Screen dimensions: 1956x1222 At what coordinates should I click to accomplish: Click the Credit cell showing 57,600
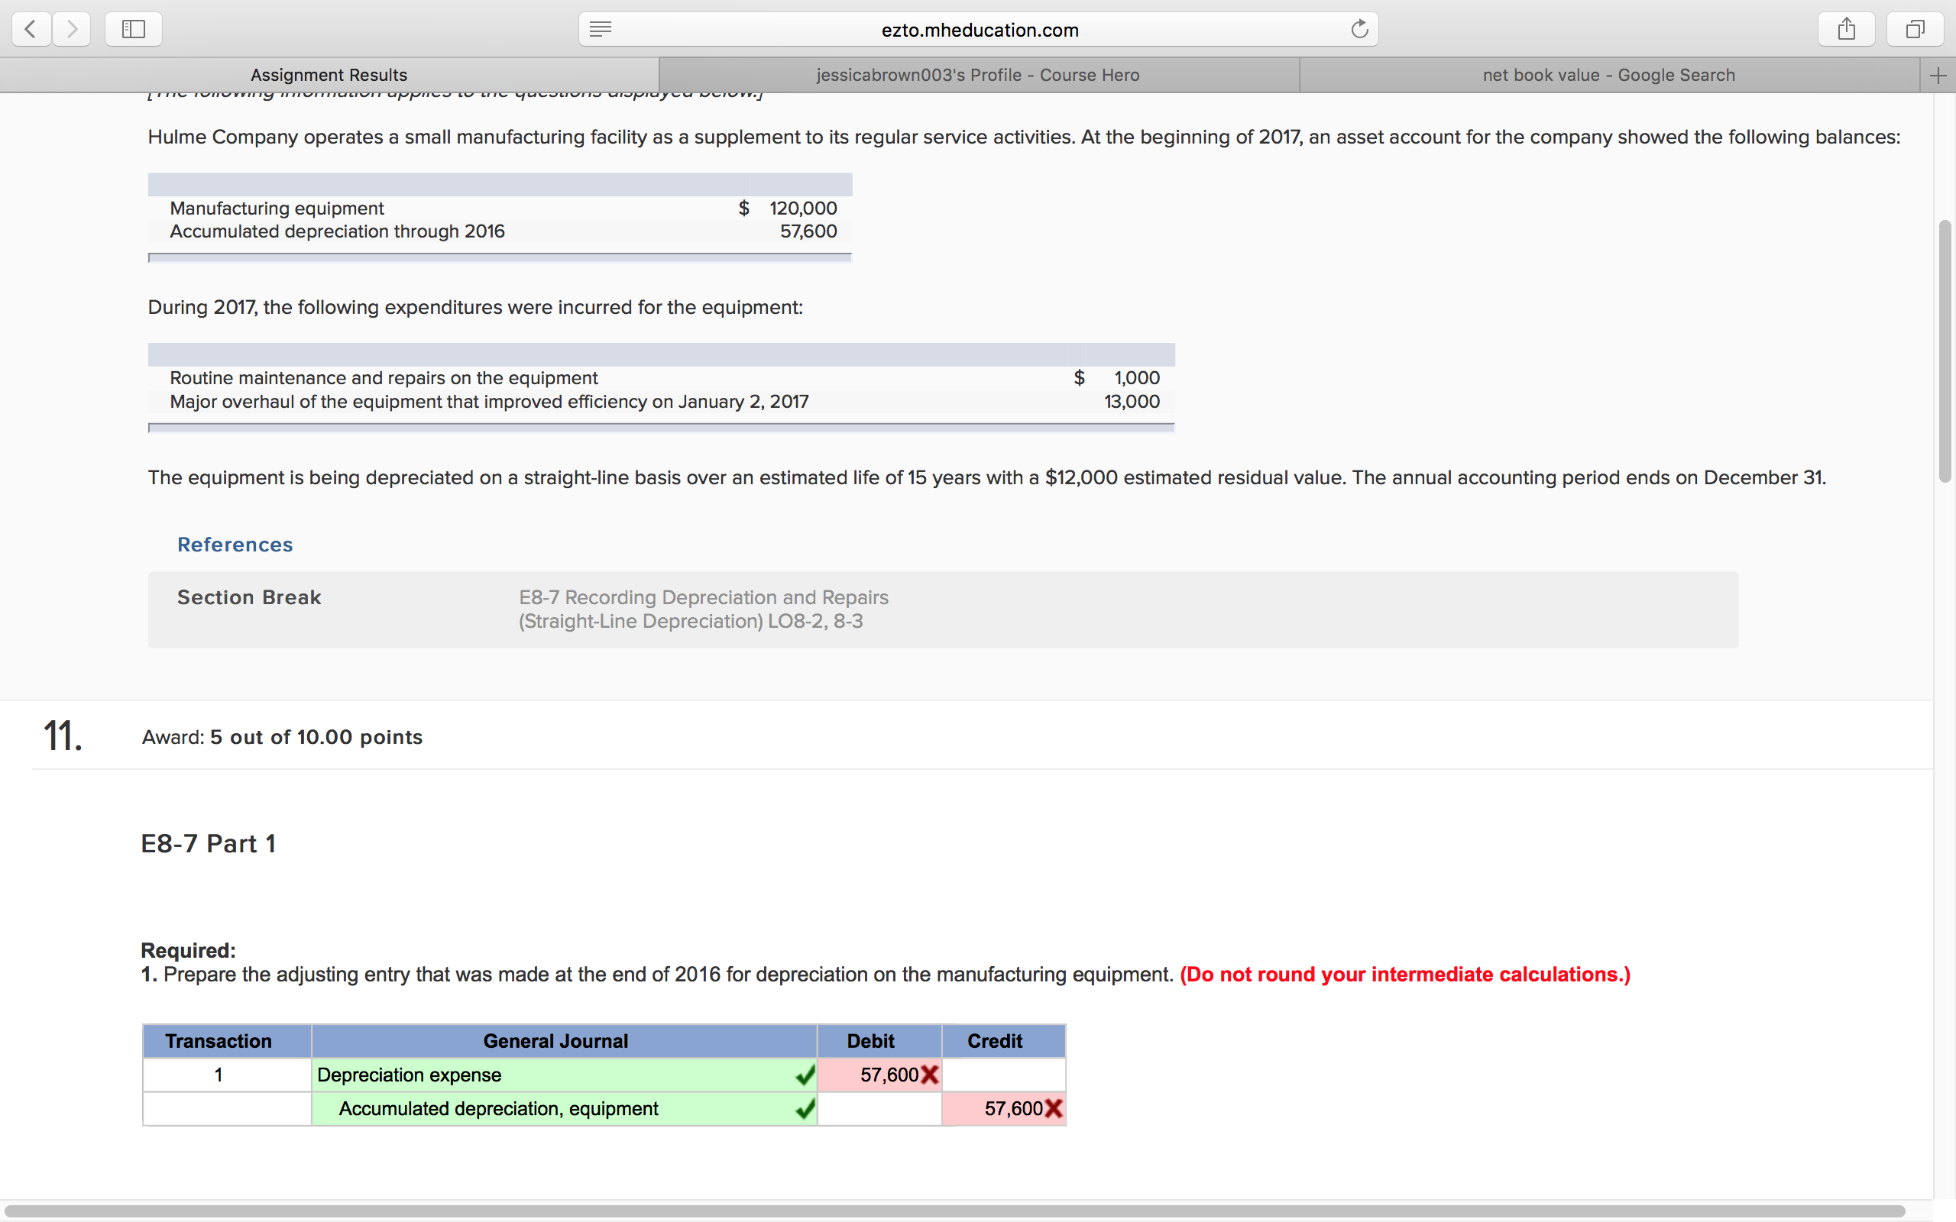click(x=1003, y=1109)
